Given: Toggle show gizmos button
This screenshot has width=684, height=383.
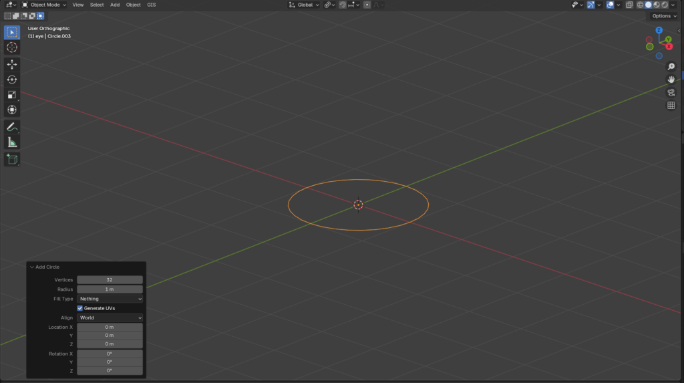Looking at the screenshot, I should coord(590,5).
